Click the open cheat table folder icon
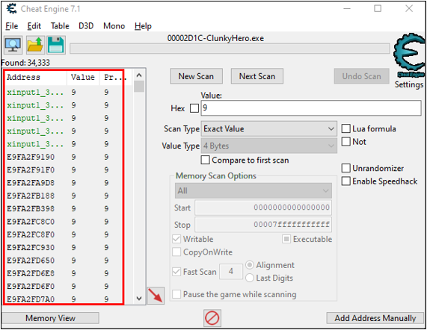Image resolution: width=427 pixels, height=330 pixels. [x=35, y=45]
